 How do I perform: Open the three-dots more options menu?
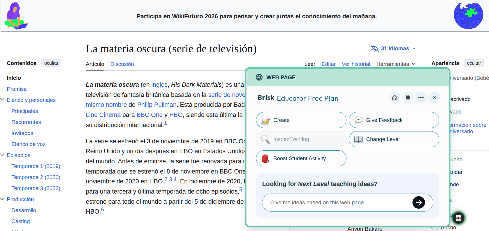click(421, 98)
